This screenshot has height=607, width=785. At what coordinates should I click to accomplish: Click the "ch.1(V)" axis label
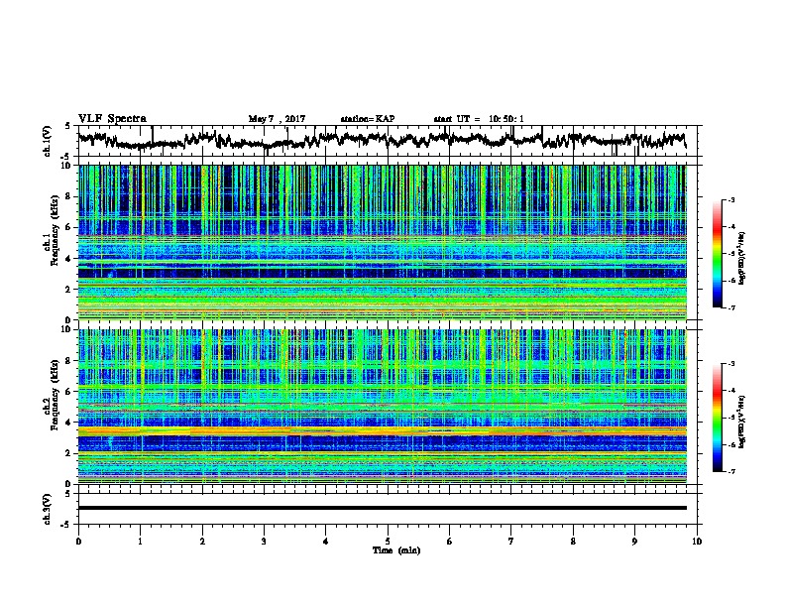click(x=48, y=141)
